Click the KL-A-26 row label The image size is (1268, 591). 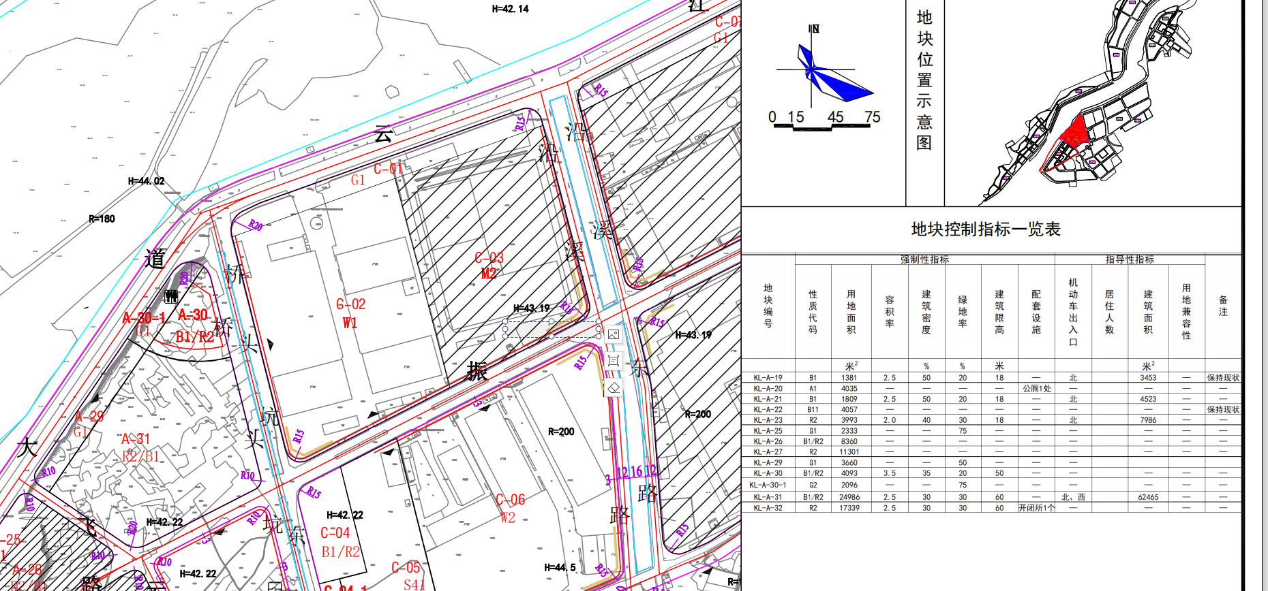point(768,441)
